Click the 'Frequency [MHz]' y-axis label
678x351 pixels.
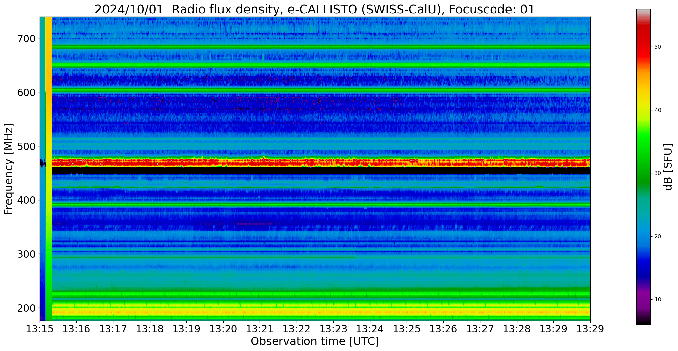[9, 169]
